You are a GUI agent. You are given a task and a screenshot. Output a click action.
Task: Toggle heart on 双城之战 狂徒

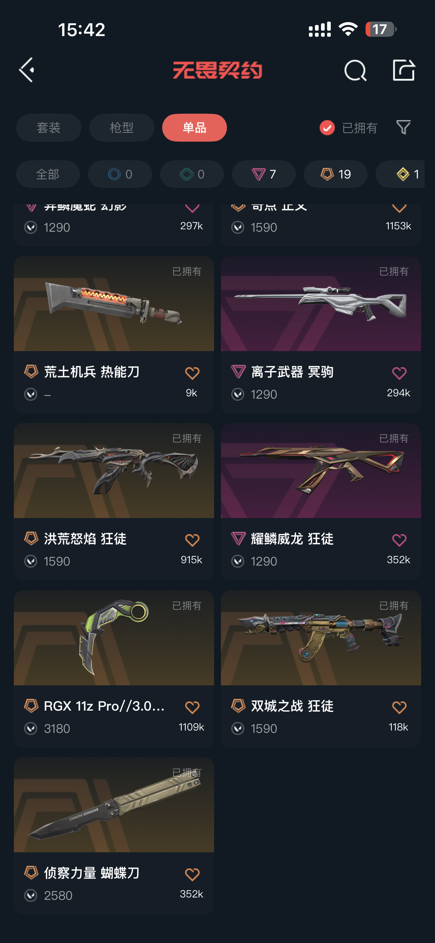399,707
